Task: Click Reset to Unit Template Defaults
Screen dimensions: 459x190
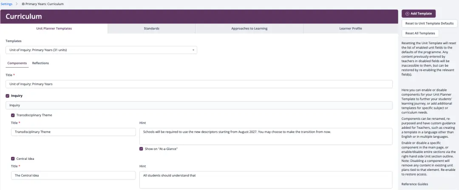Action: coord(429,24)
